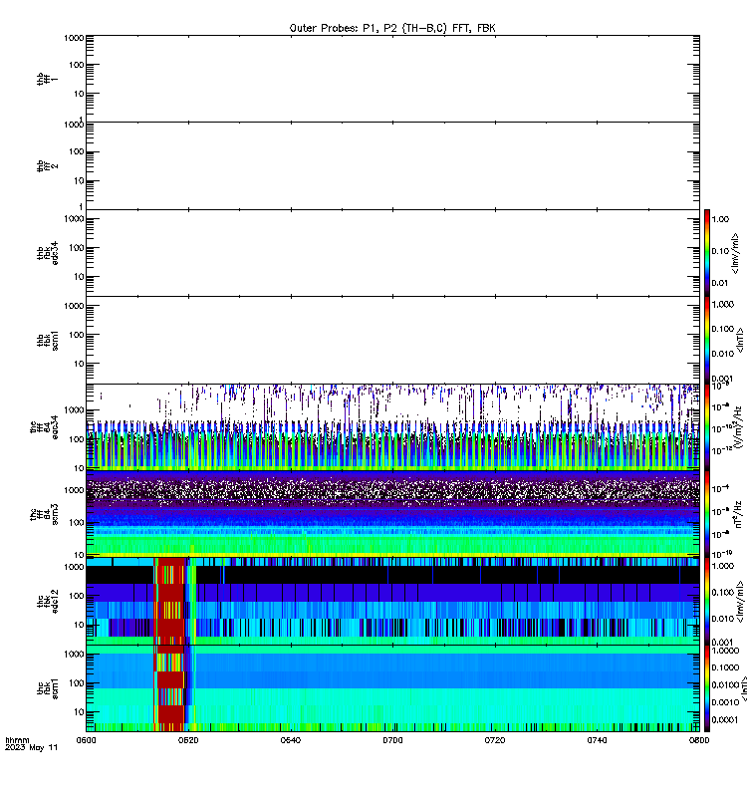The image size is (747, 797).
Task: Click the 0700 time tick label
Action: tap(392, 740)
